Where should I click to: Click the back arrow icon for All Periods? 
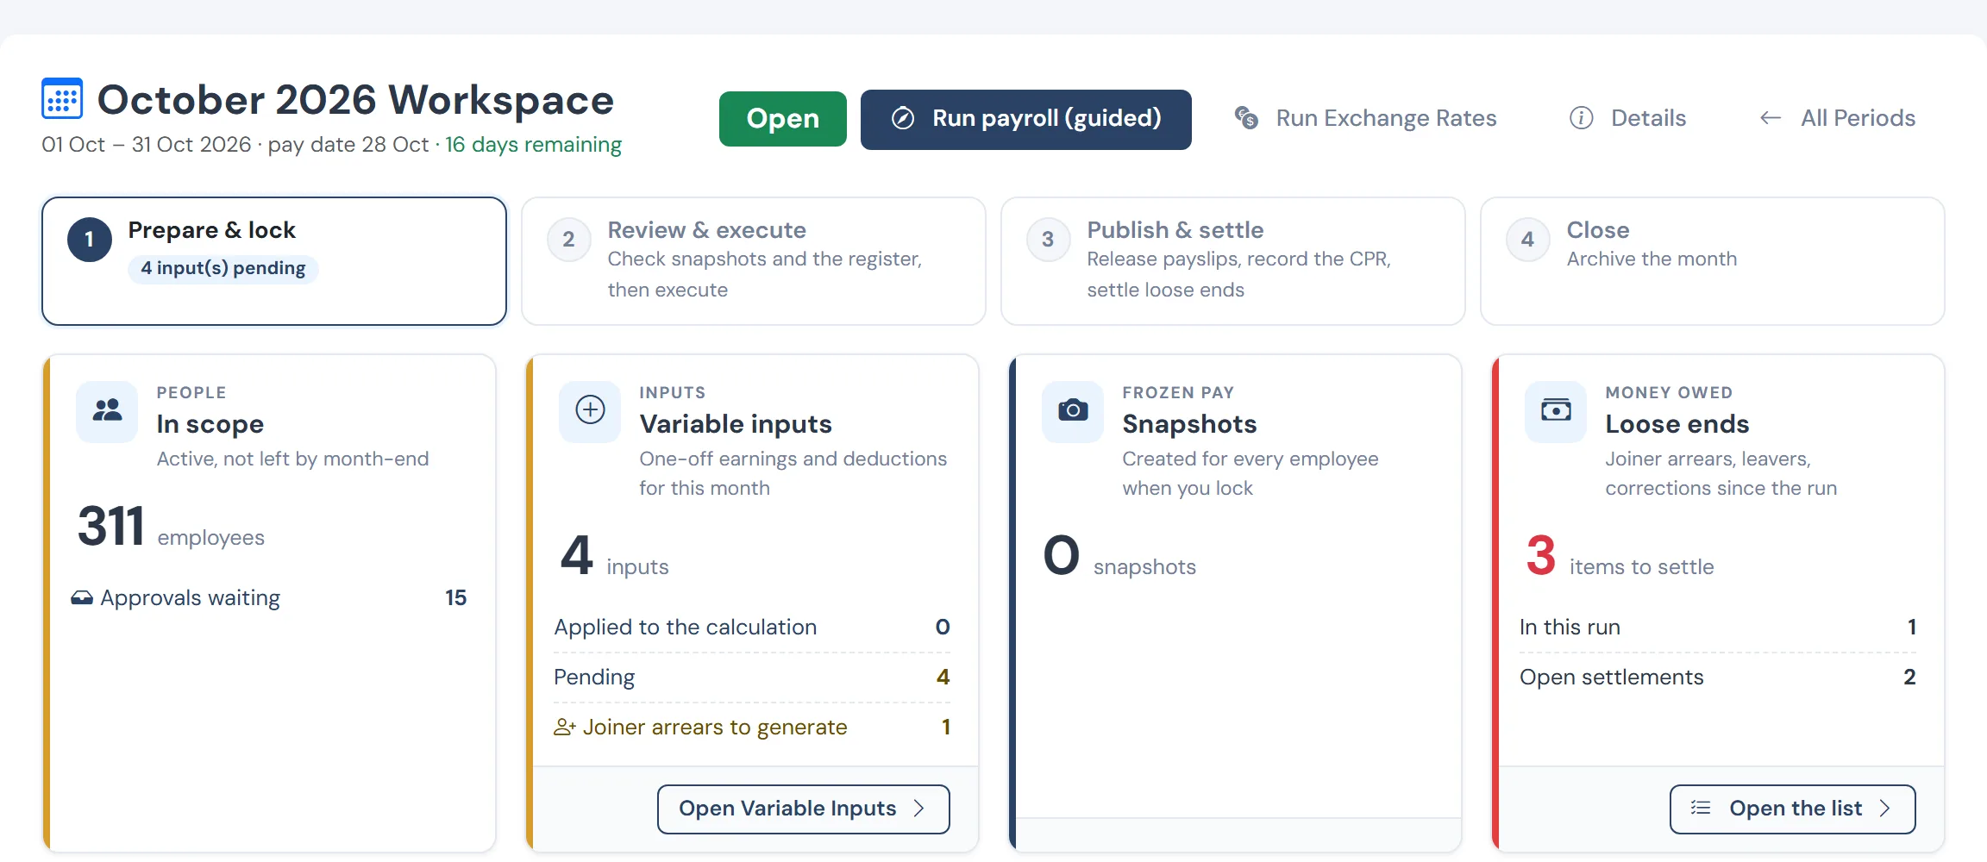(1771, 118)
